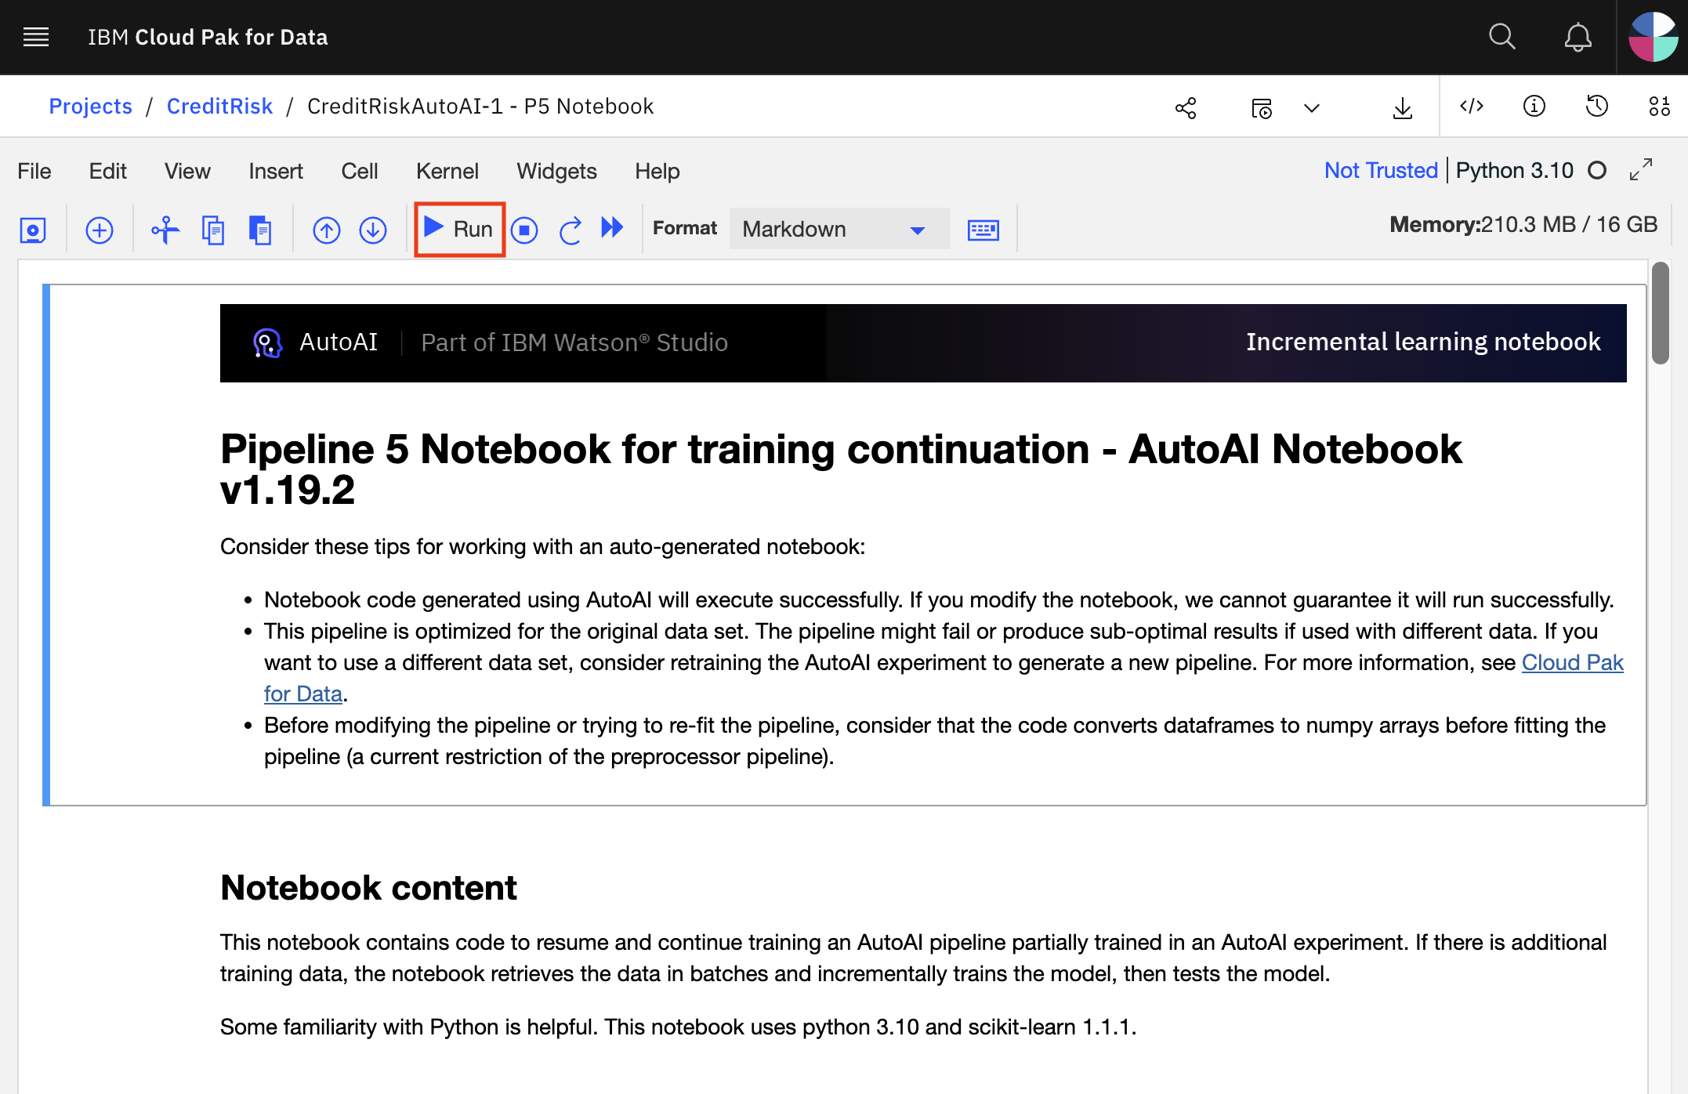Open the Cell menu
The image size is (1688, 1094).
click(360, 171)
